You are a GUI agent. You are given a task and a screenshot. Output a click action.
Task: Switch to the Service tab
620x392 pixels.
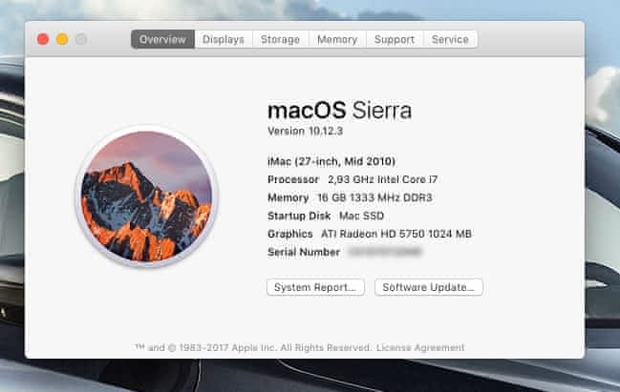450,39
